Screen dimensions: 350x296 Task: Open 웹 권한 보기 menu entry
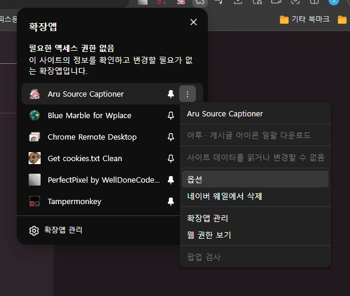255,235
